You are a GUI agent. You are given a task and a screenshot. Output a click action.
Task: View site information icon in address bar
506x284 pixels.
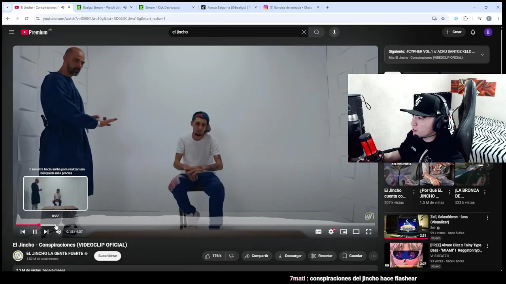[x=38, y=19]
